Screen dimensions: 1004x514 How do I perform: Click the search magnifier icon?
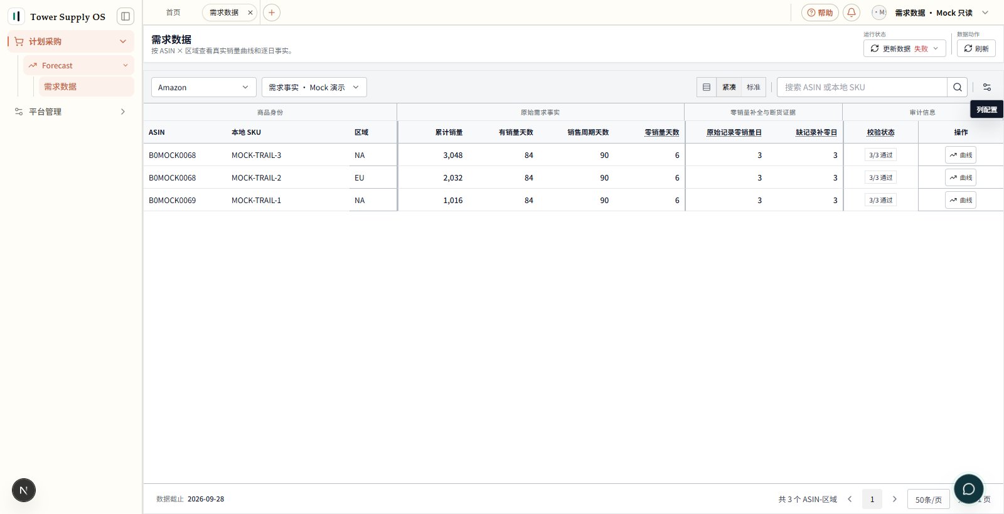957,87
